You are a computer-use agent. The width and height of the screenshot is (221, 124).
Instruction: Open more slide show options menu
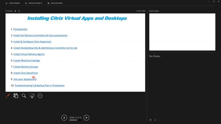40,96
